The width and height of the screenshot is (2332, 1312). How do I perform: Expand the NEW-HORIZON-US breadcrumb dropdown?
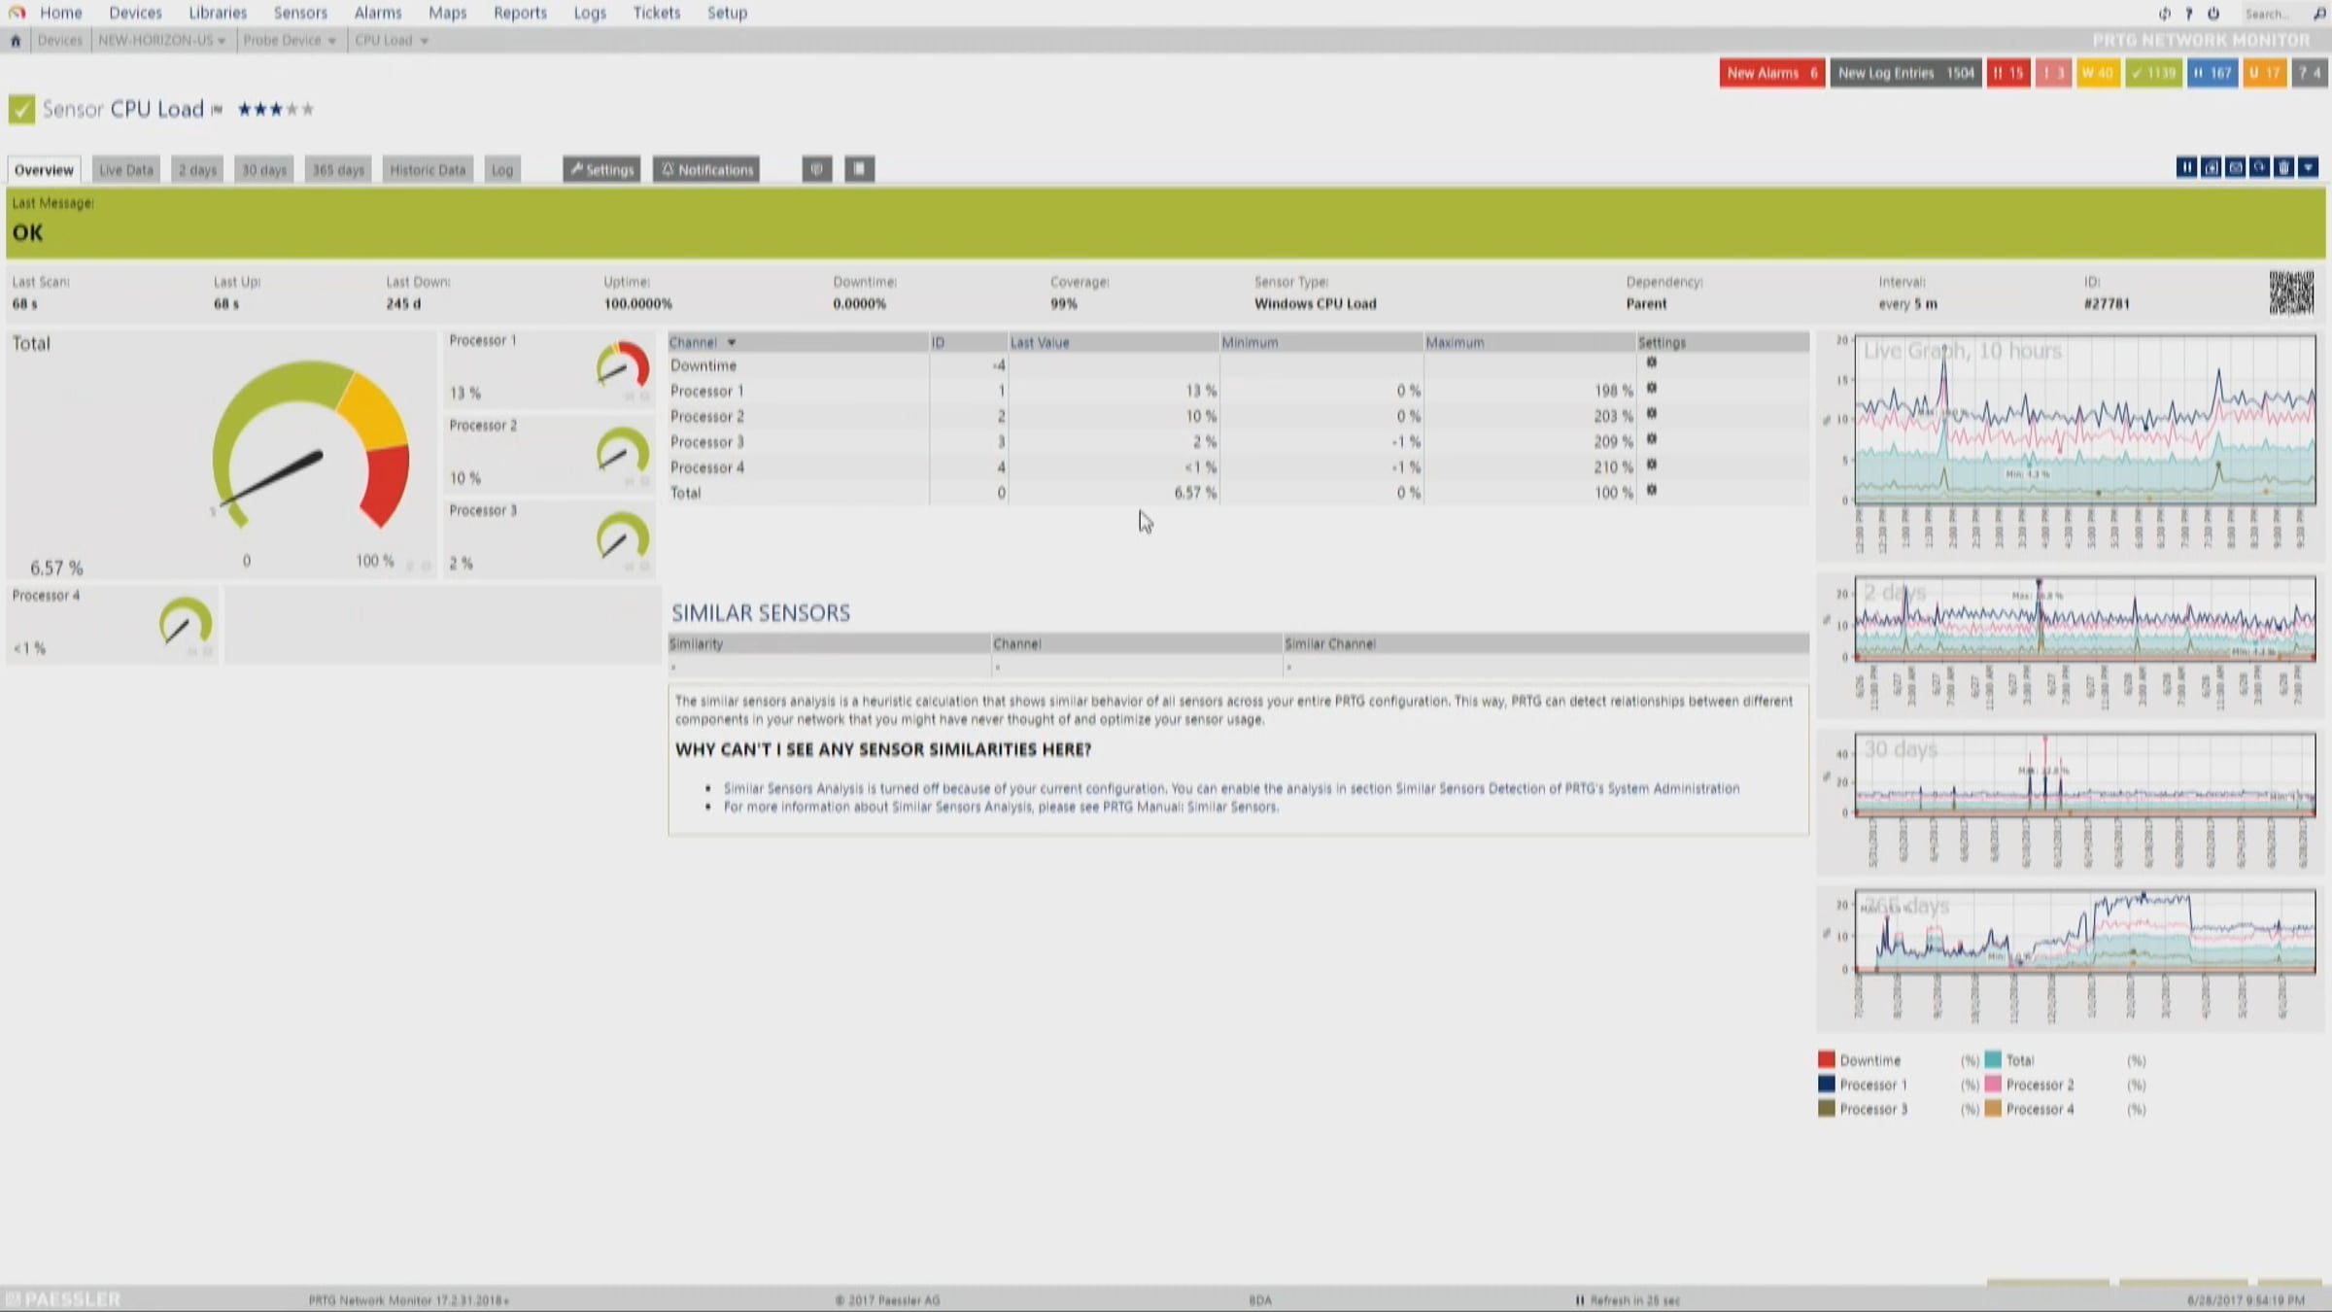pos(222,41)
